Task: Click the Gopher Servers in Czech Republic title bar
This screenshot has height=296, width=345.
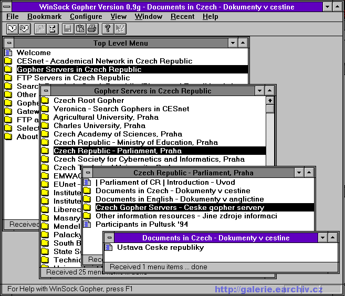Action: click(153, 91)
